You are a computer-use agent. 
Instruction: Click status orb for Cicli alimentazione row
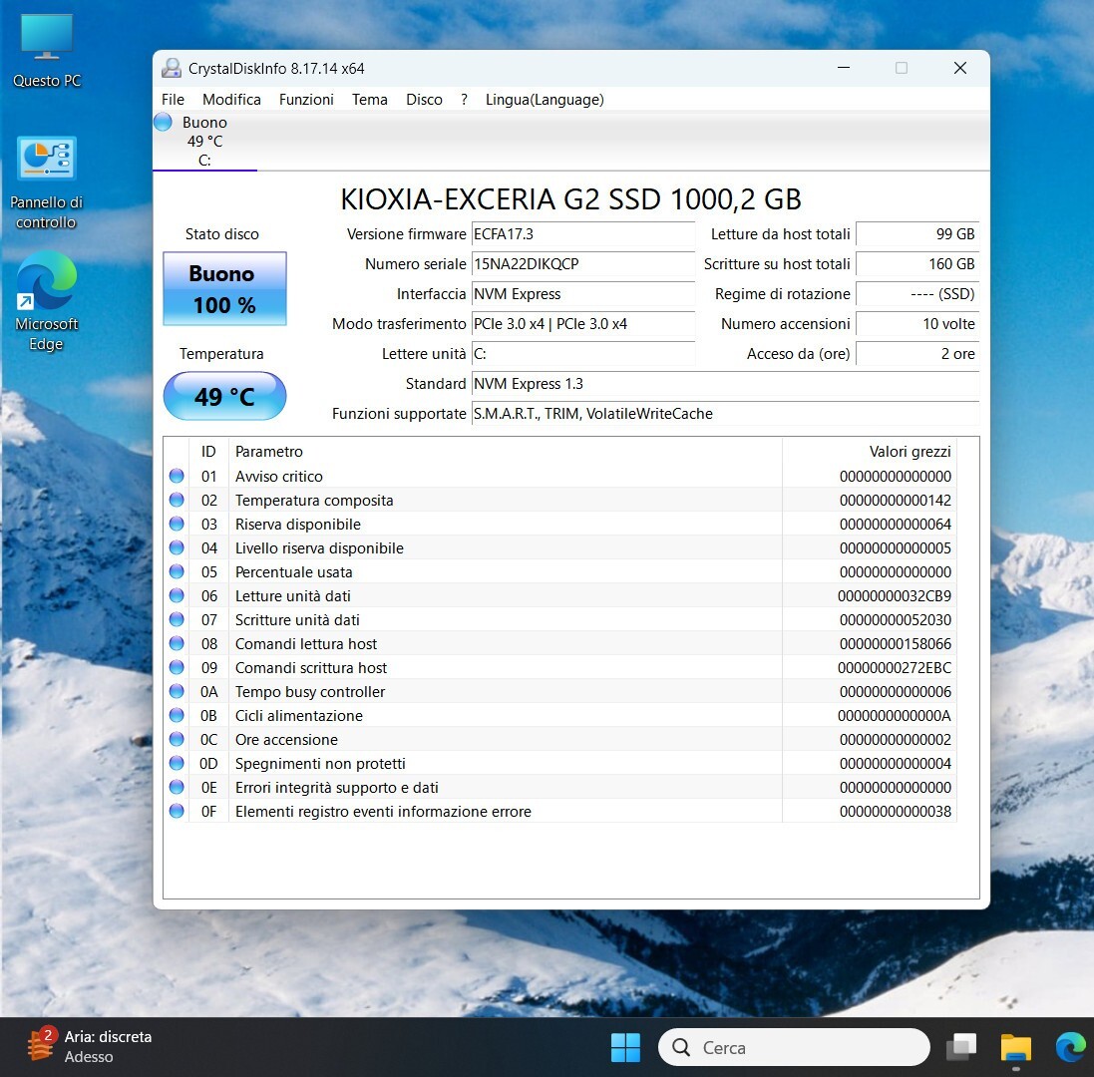click(x=177, y=715)
